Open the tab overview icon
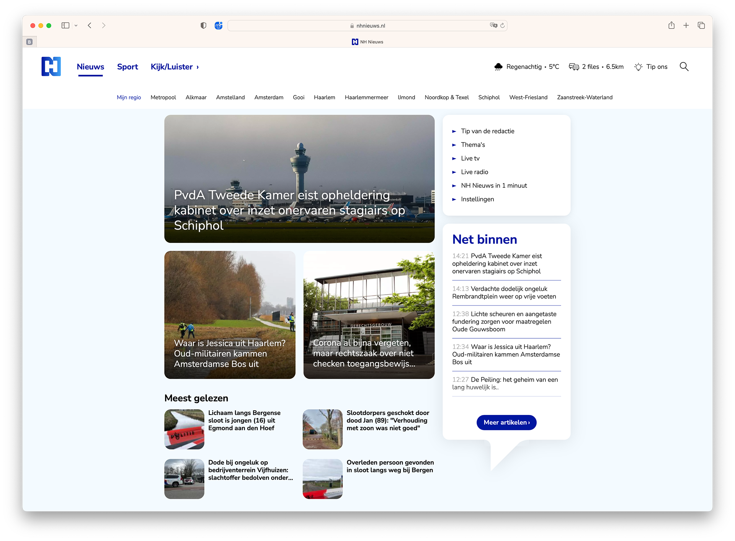This screenshot has width=735, height=541. 701,25
